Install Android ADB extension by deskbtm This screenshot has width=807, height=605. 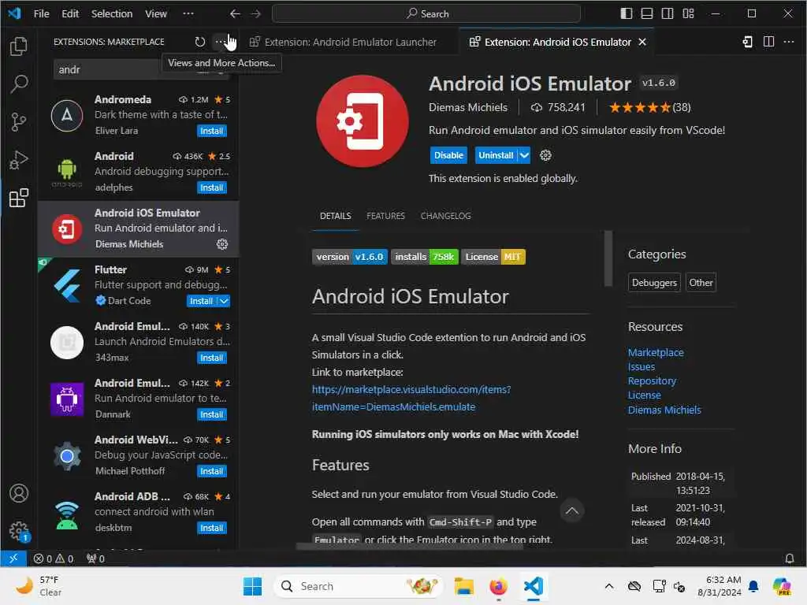click(211, 529)
